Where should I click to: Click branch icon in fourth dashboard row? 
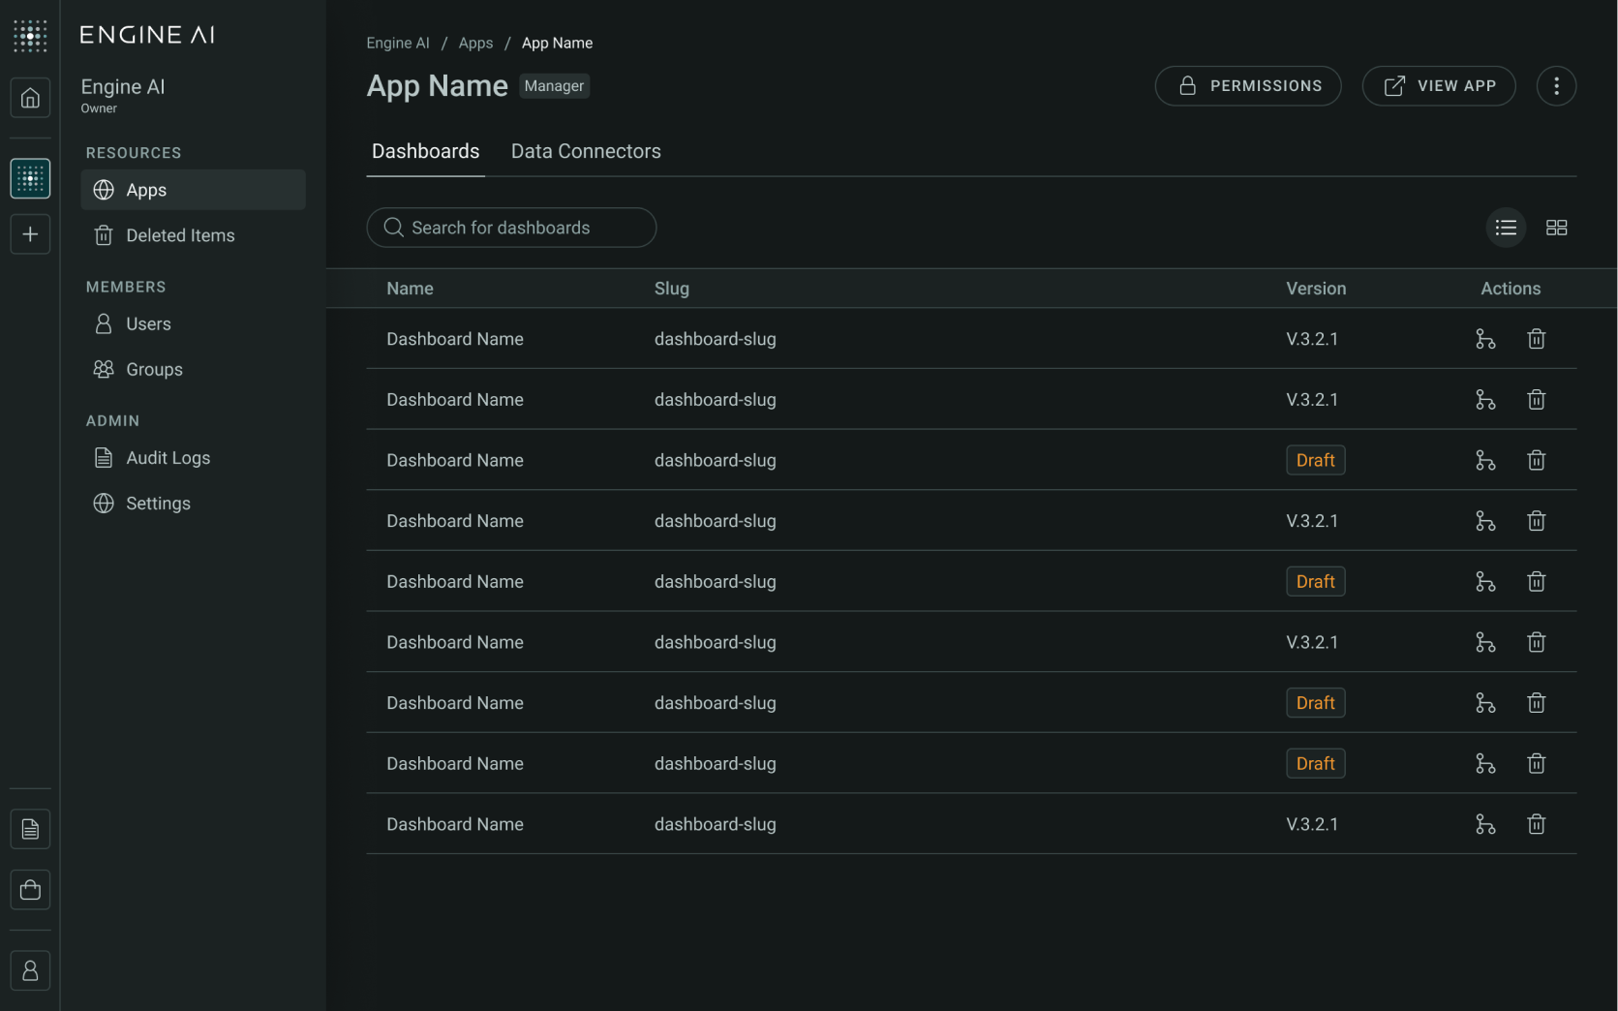coord(1485,521)
